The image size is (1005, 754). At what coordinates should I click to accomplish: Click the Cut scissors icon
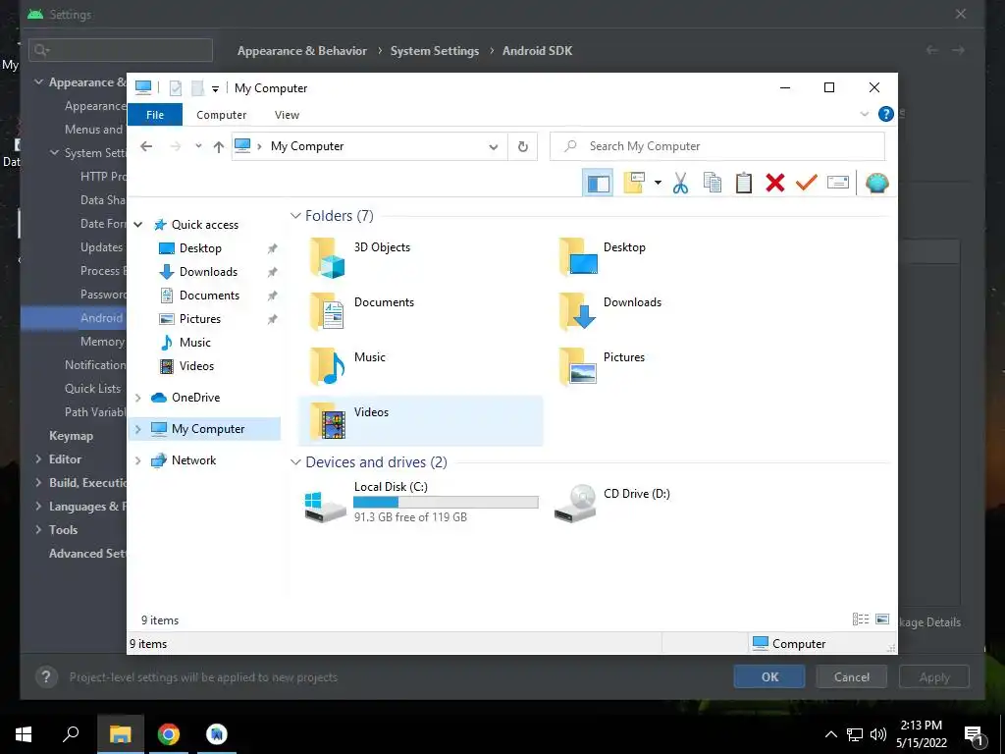click(680, 184)
